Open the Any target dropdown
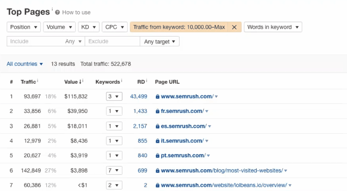 click(x=160, y=41)
